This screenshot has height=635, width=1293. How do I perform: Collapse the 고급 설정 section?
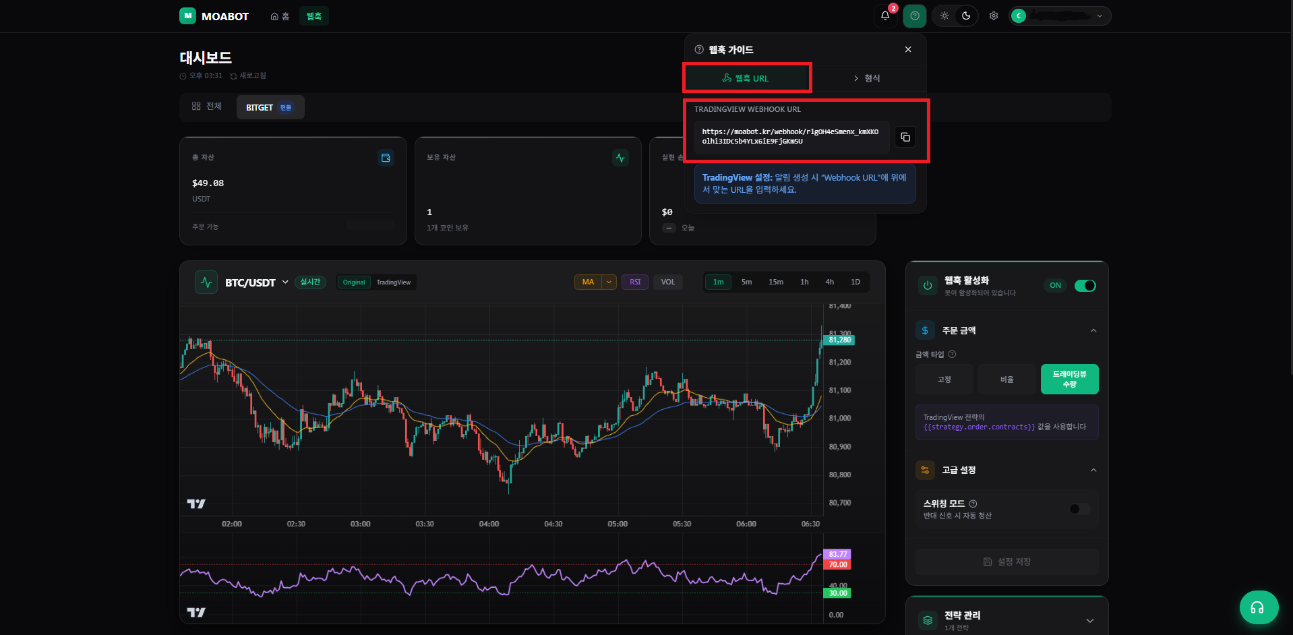pyautogui.click(x=1093, y=470)
